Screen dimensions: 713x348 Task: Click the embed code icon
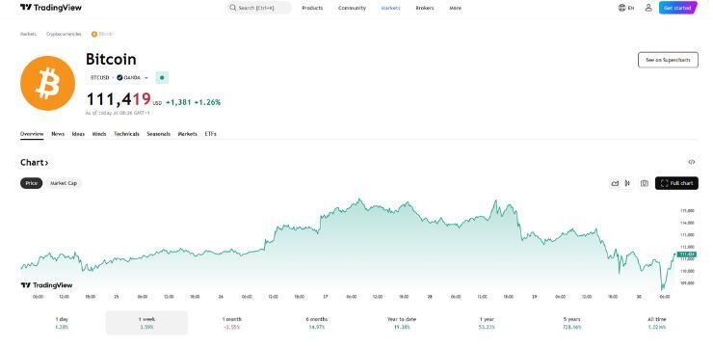click(691, 162)
